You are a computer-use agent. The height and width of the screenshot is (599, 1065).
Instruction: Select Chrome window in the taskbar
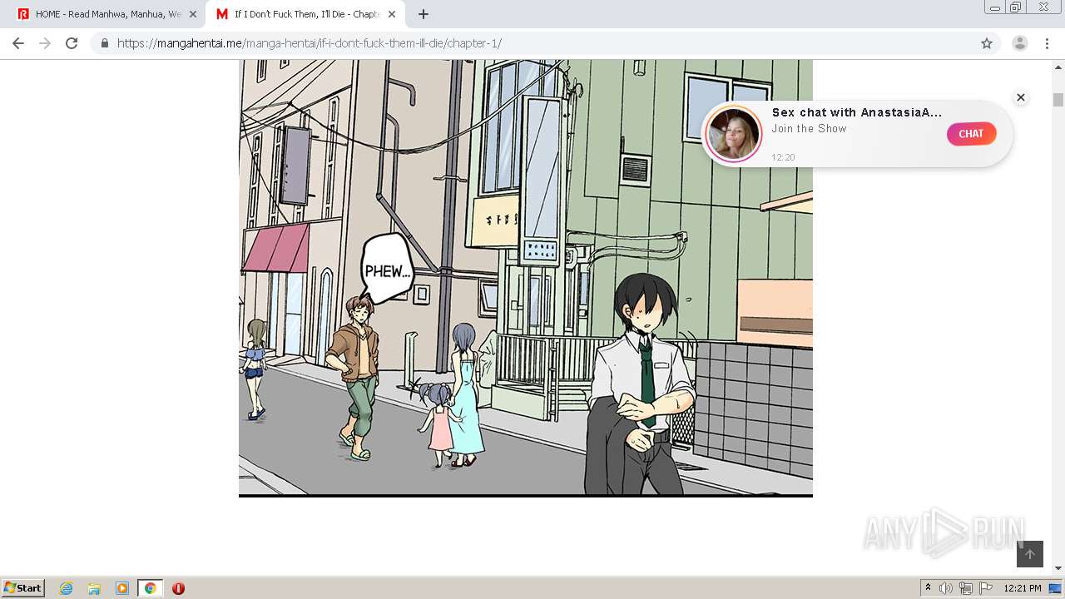[x=150, y=588]
